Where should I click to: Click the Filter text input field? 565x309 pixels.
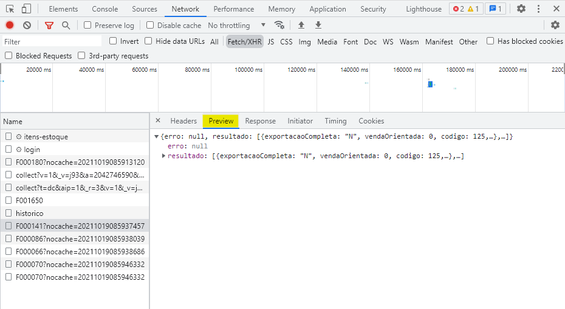pyautogui.click(x=52, y=42)
